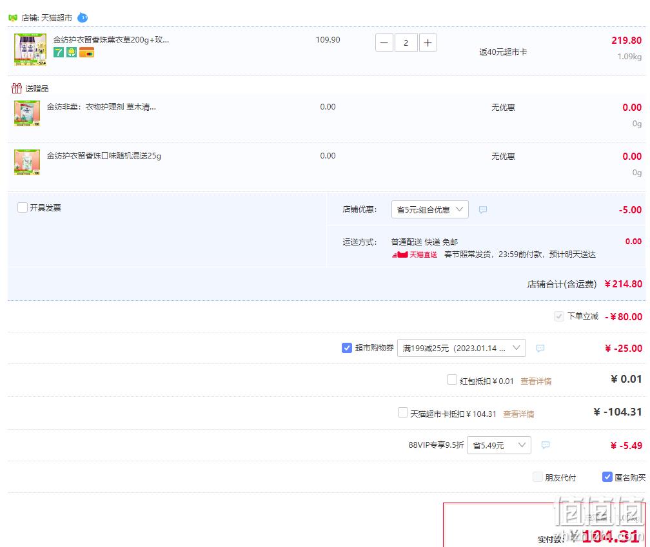Click the orange credit card badge icon

point(86,53)
